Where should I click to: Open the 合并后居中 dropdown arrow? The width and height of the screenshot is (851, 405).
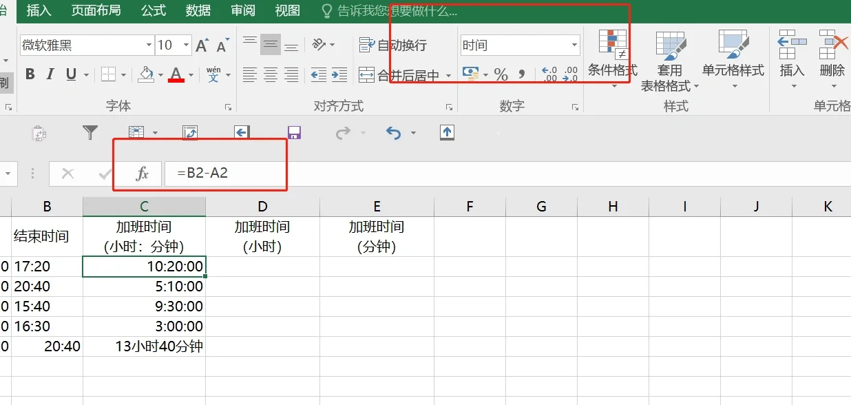(448, 75)
